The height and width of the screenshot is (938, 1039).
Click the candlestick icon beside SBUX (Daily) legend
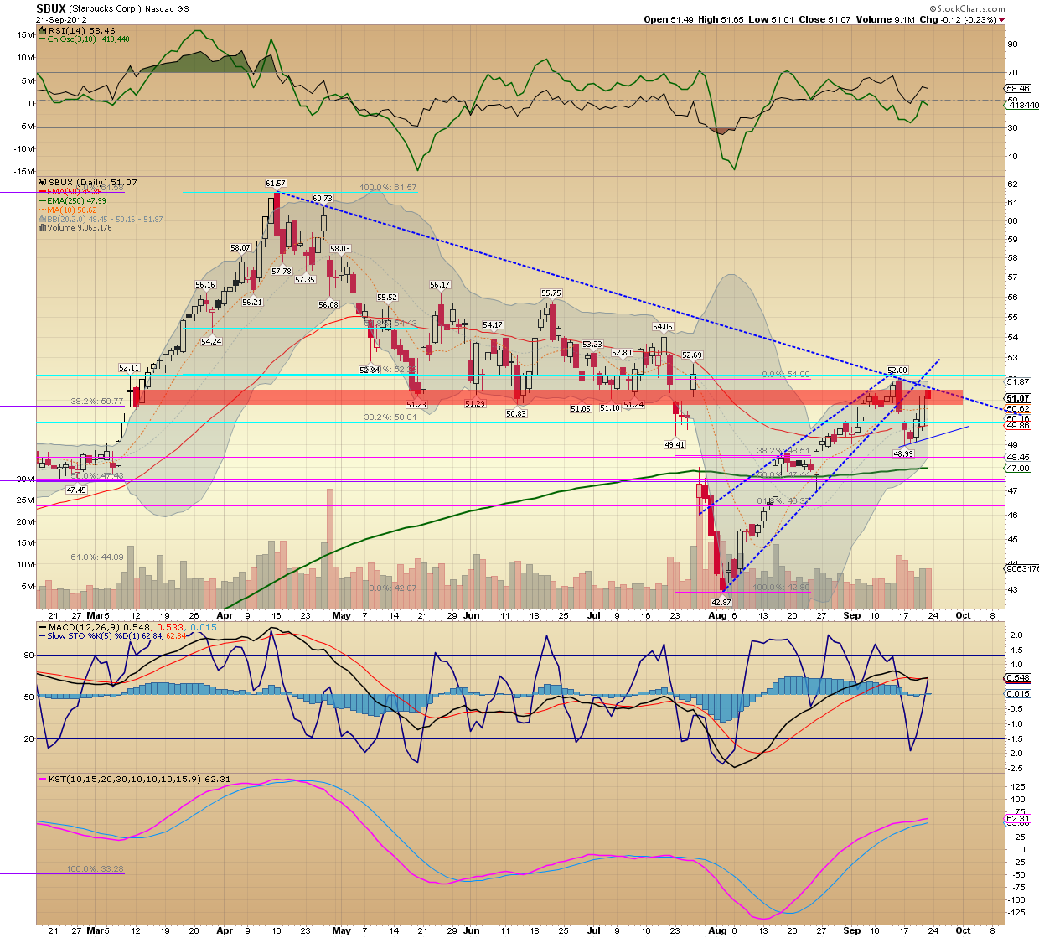pyautogui.click(x=44, y=182)
